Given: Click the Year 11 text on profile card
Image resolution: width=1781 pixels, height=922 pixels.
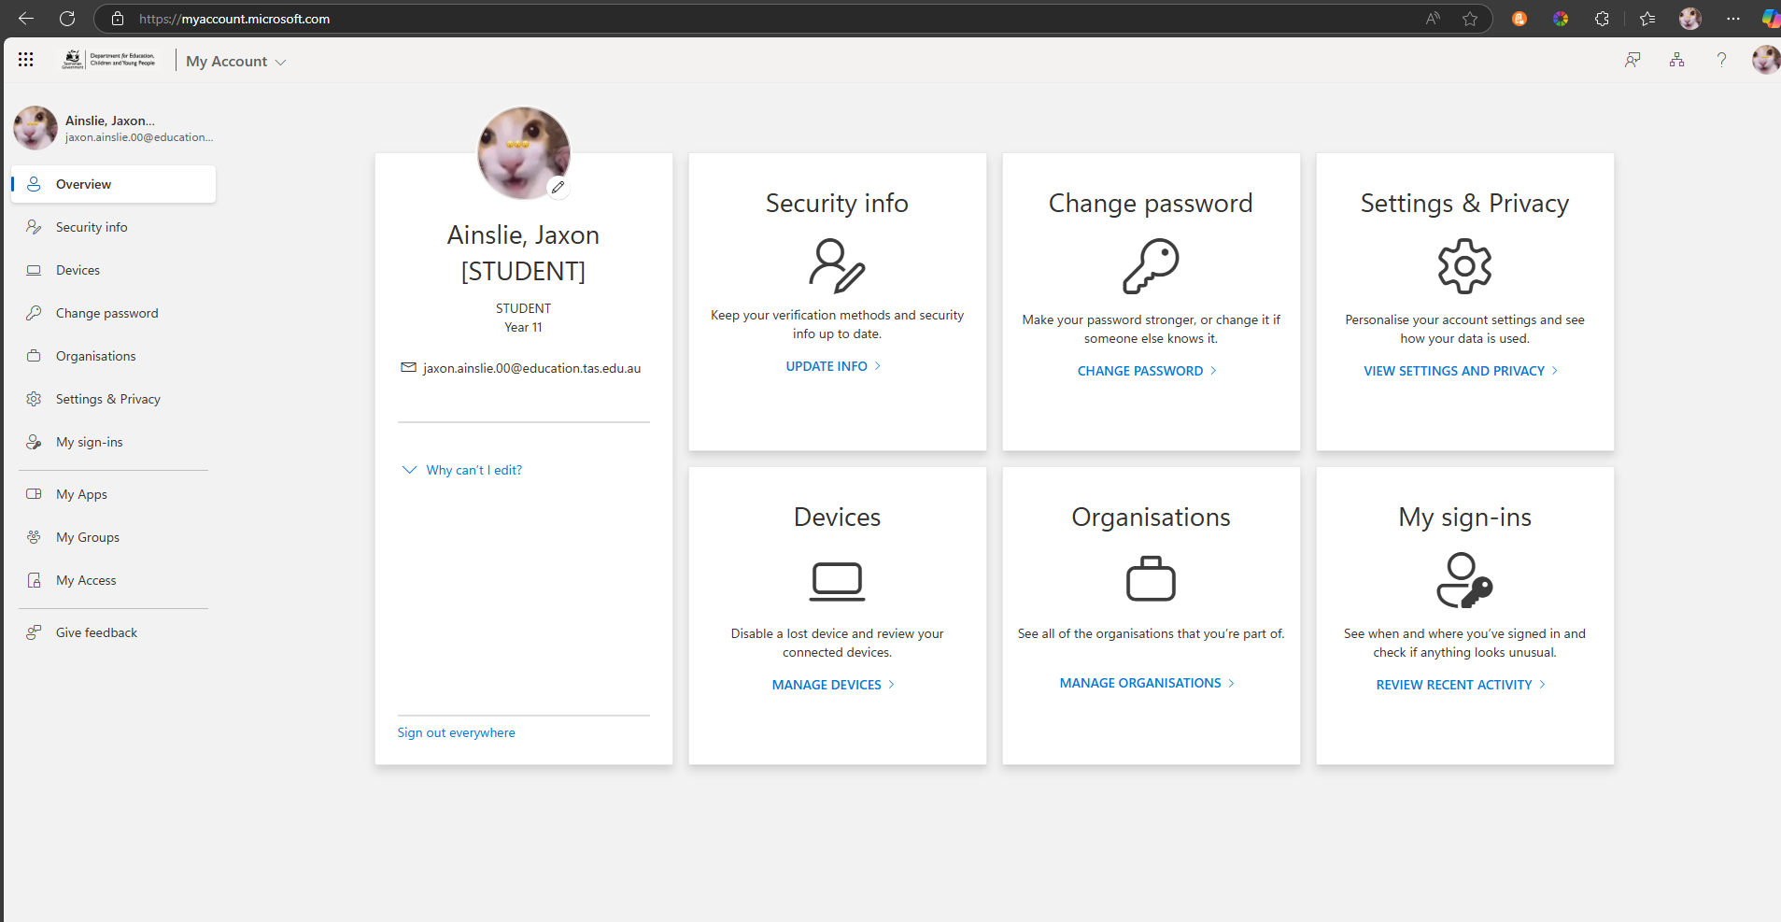Looking at the screenshot, I should [523, 327].
